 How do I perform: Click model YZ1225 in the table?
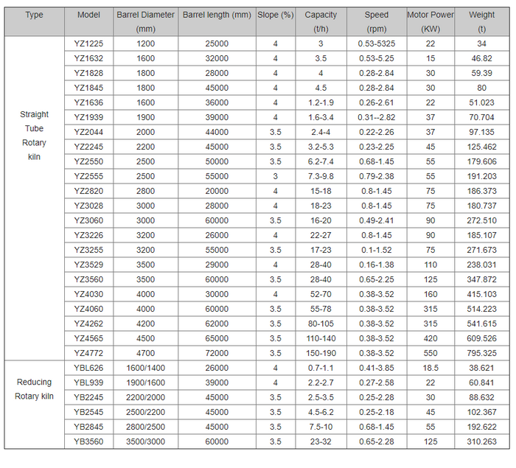pyautogui.click(x=88, y=43)
